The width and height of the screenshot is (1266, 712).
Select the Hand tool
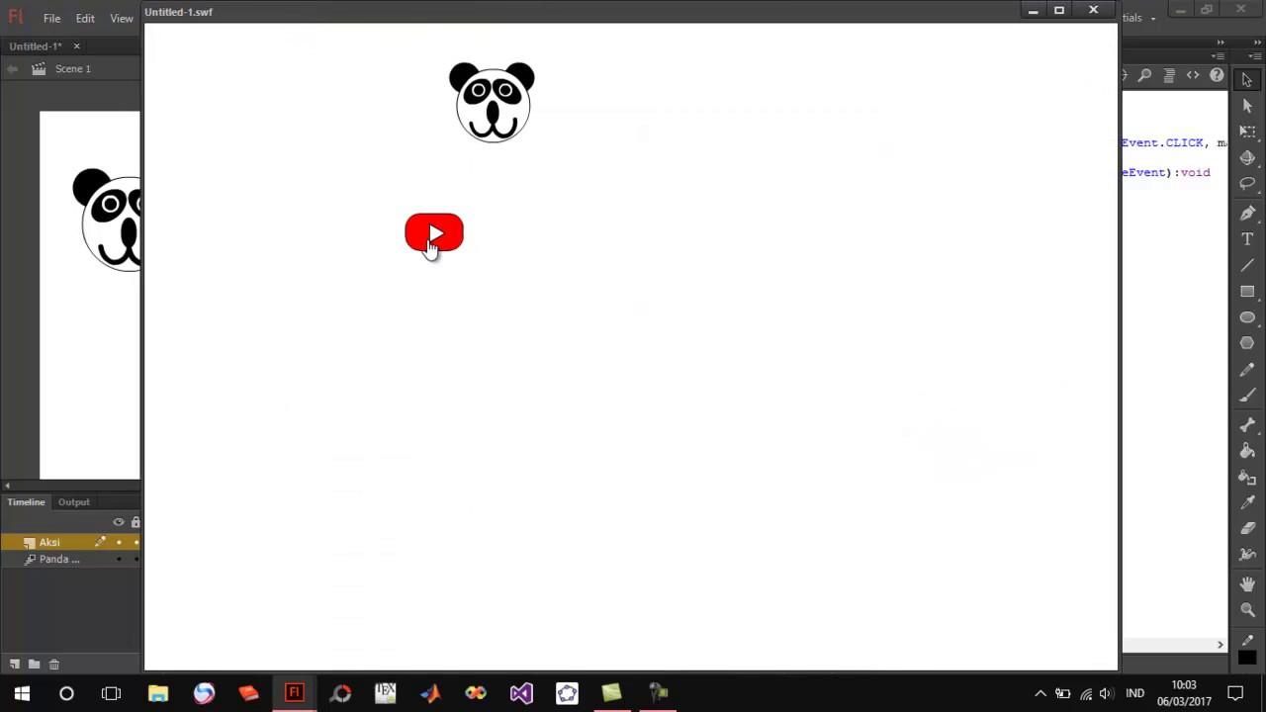(1247, 584)
